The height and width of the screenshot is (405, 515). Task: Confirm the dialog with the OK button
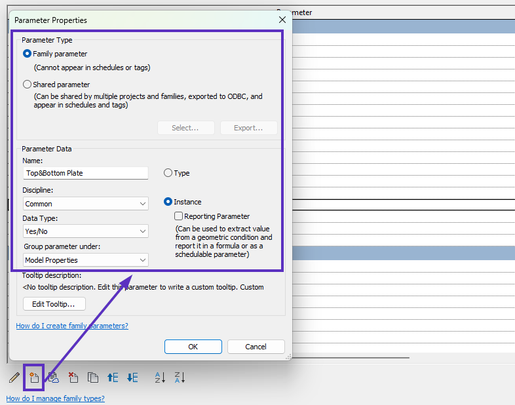tap(193, 347)
